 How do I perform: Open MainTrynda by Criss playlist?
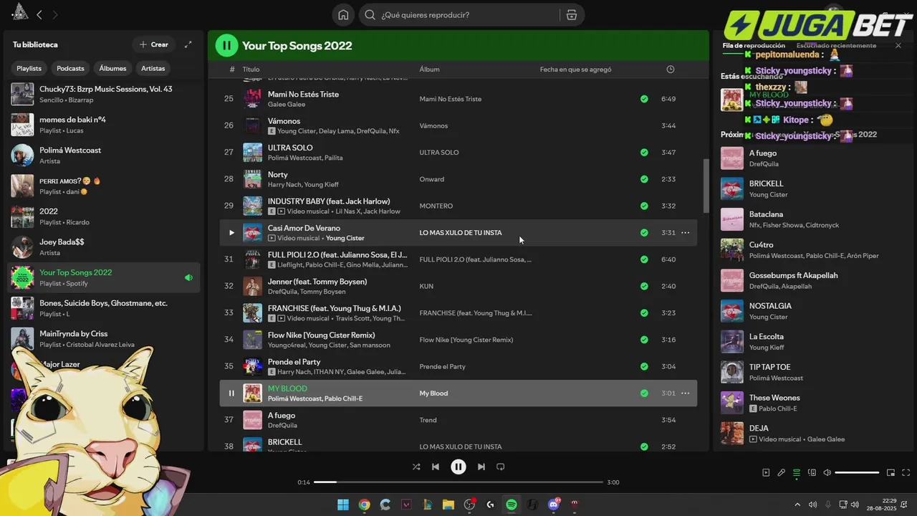click(105, 338)
